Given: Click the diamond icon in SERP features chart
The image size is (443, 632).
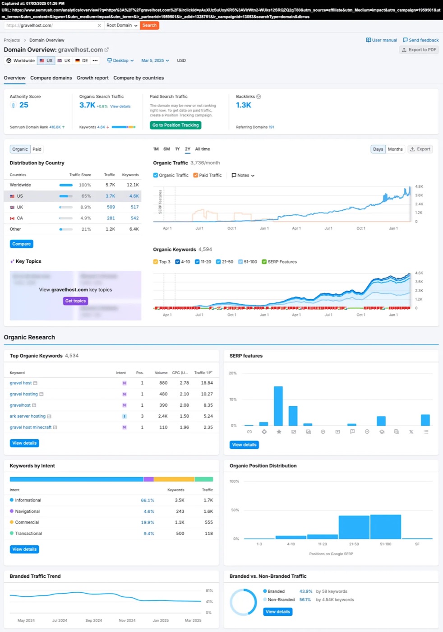Looking at the screenshot, I should 264,432.
